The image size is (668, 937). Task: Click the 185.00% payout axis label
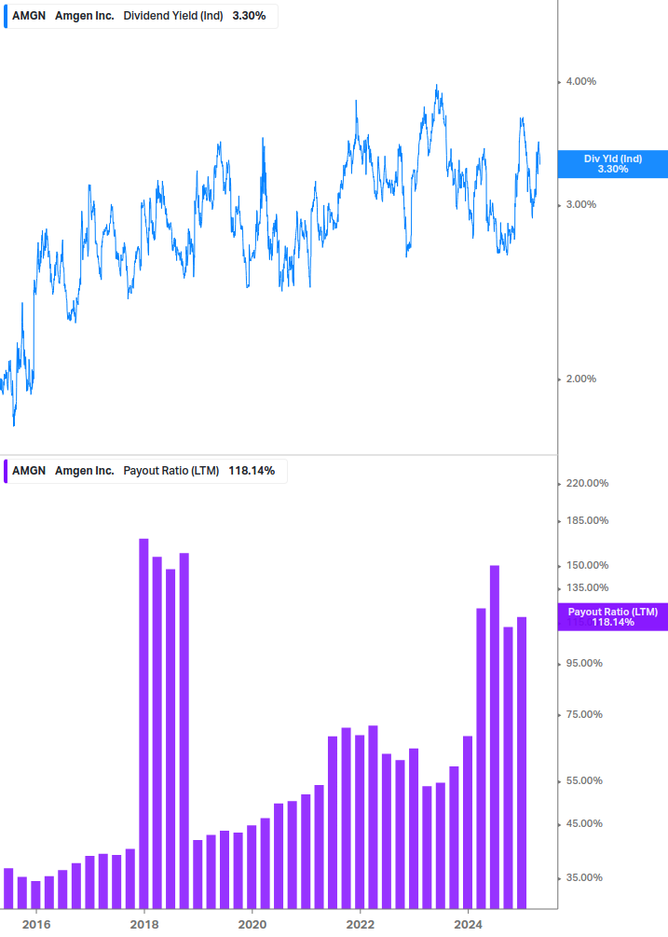(587, 520)
